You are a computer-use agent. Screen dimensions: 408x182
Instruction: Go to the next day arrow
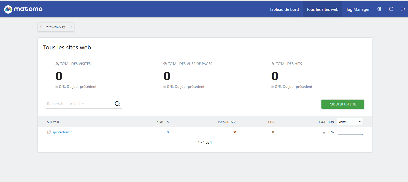coord(71,27)
